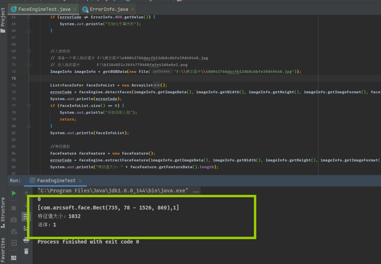Click line number 85 in the gutter
The width and height of the screenshot is (381, 264).
pyautogui.click(x=14, y=160)
